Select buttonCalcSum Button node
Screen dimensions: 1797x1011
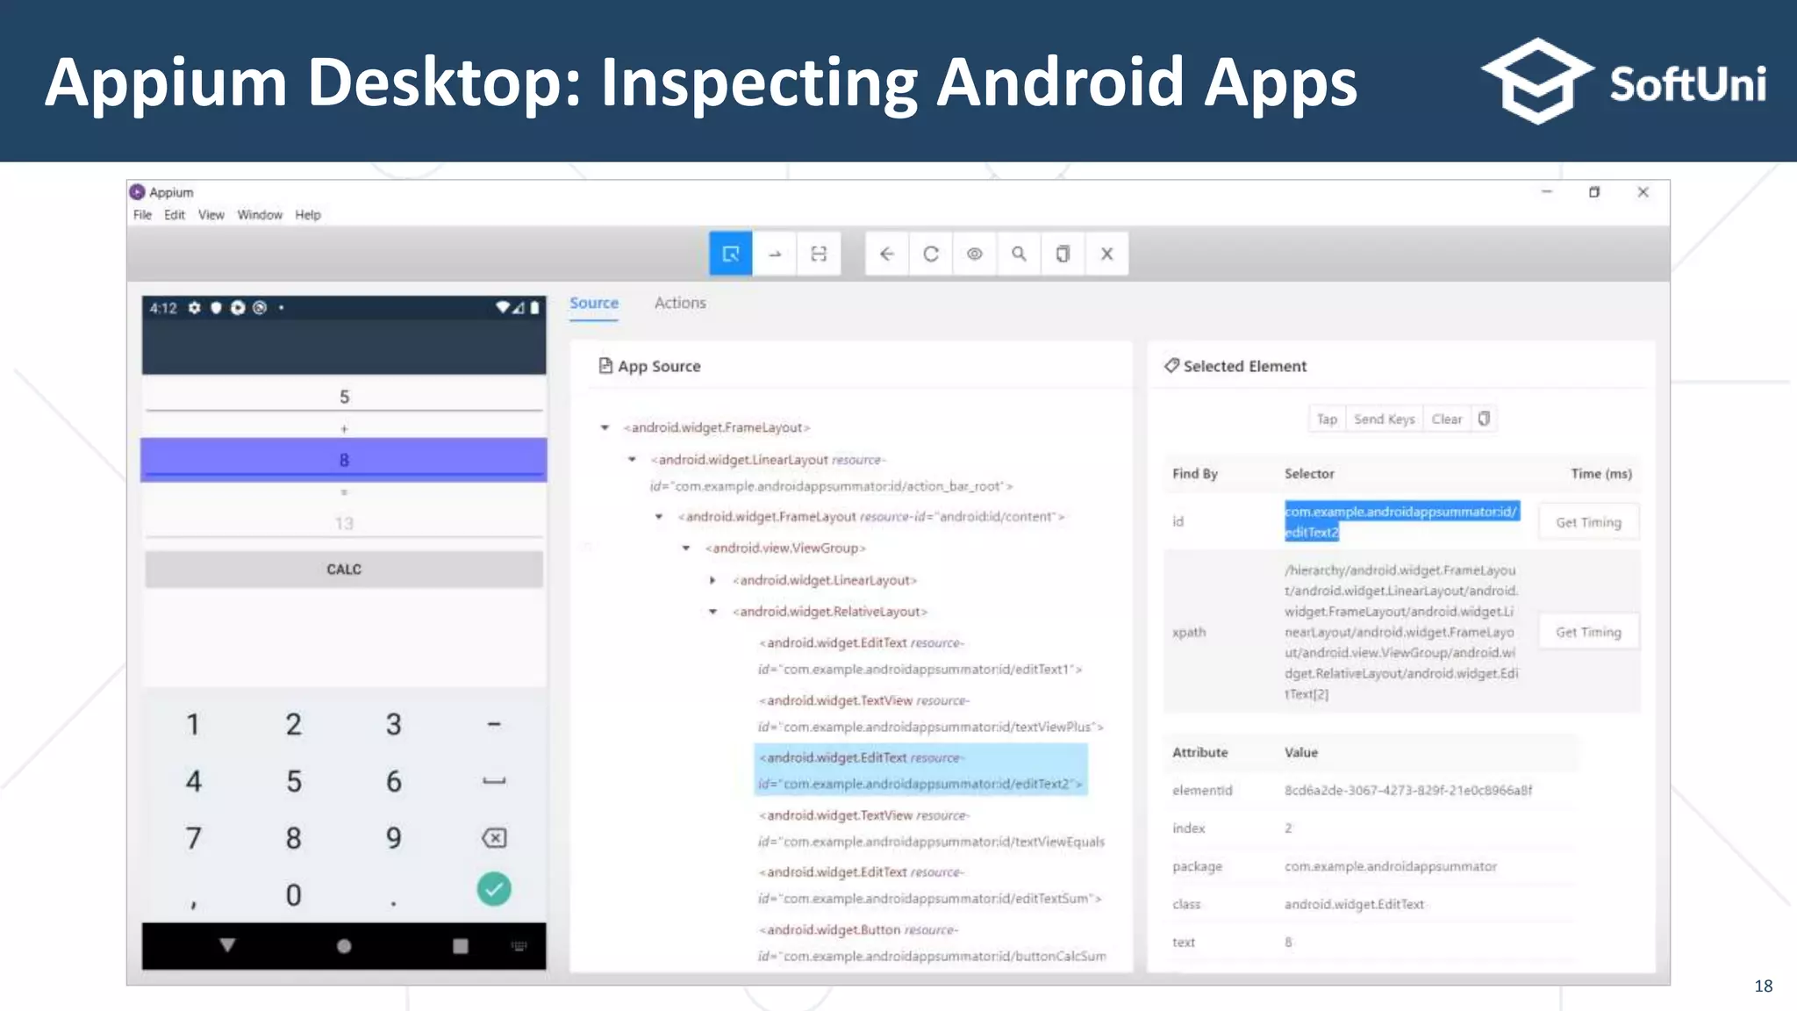tap(932, 943)
